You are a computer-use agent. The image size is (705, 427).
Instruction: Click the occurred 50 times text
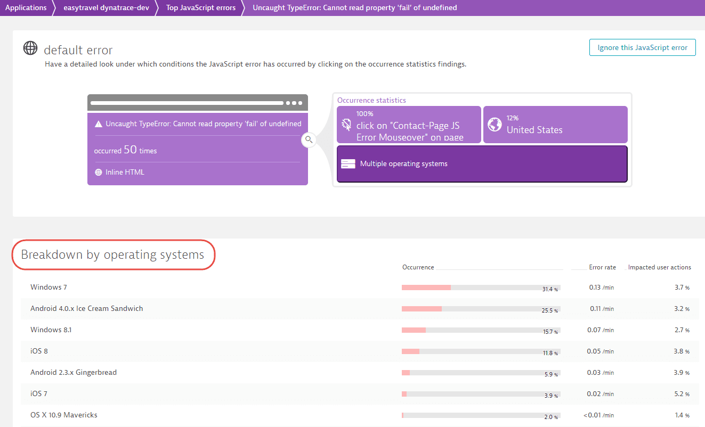pos(125,150)
